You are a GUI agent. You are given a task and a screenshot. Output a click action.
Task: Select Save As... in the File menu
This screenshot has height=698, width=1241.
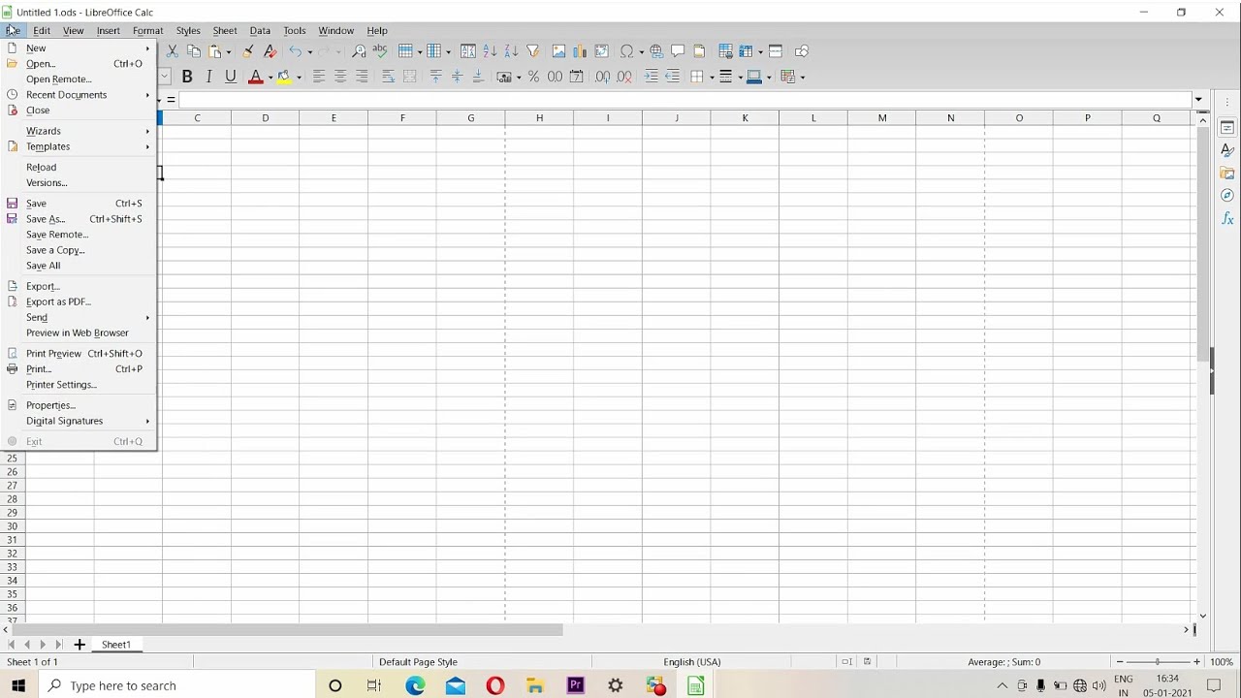point(46,219)
